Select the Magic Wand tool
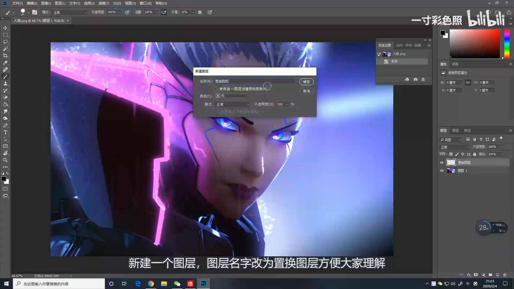Viewport: 514px width, 289px height. [x=5, y=49]
